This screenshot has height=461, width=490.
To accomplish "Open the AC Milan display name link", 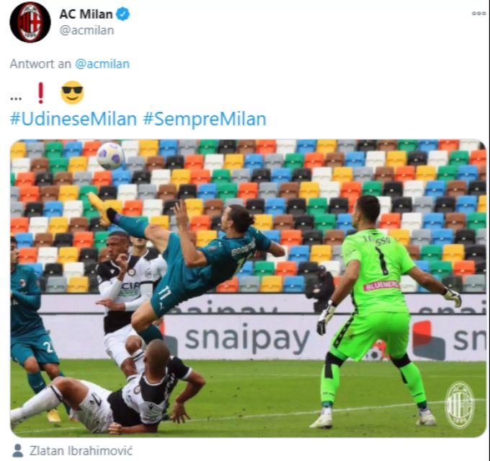I will [x=86, y=14].
